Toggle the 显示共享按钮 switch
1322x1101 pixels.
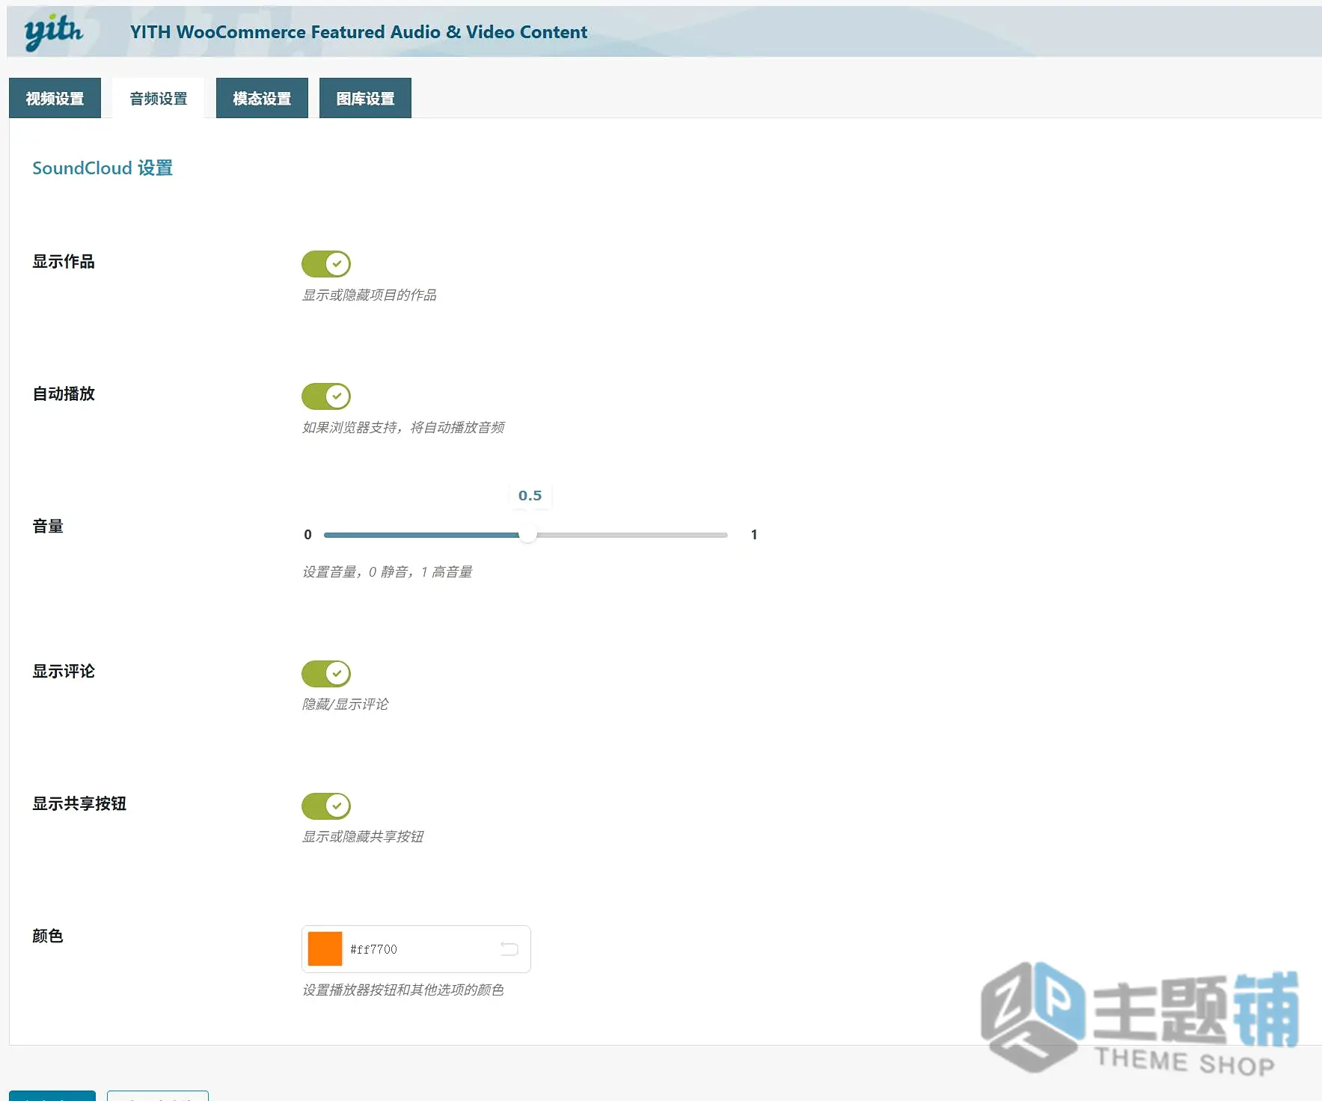pos(326,806)
